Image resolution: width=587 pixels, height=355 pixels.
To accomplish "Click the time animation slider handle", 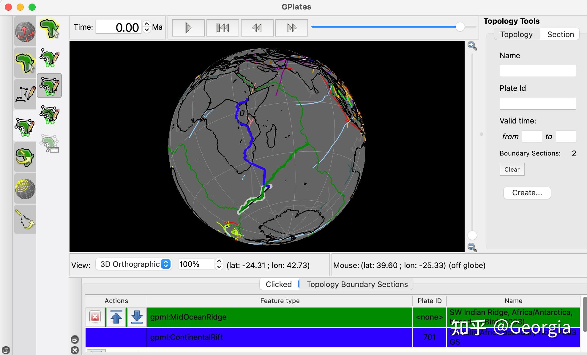I will click(x=460, y=27).
